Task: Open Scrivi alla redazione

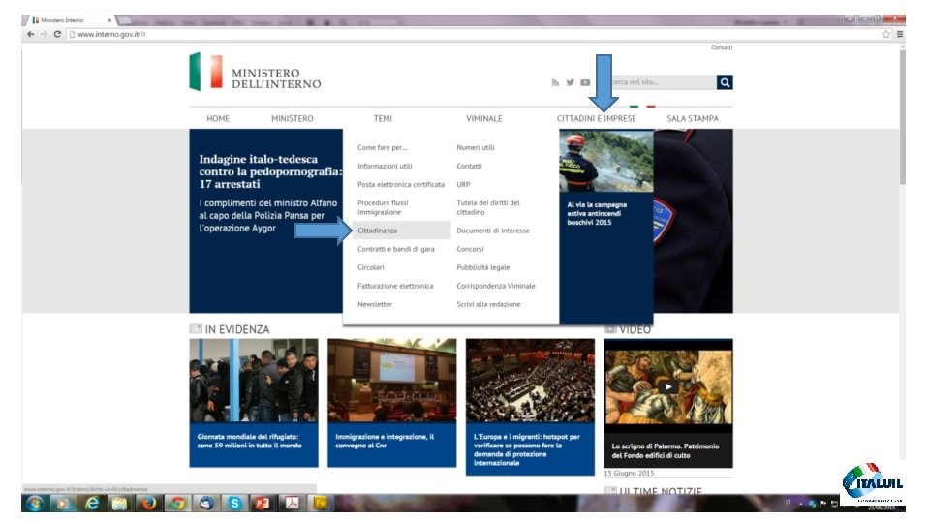Action: click(x=488, y=304)
